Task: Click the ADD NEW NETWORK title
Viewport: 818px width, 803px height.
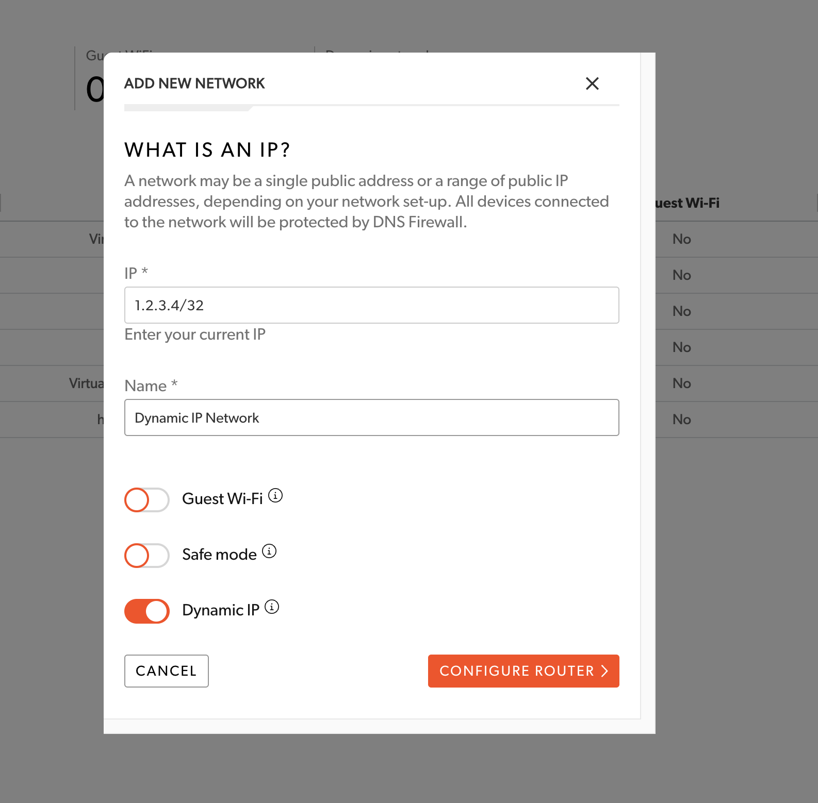Action: click(x=194, y=83)
